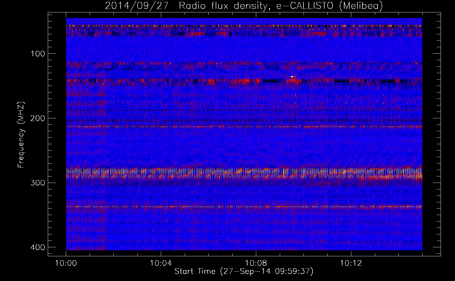Click the 'Frequency (MHZ)' y-axis label

(x=21, y=135)
